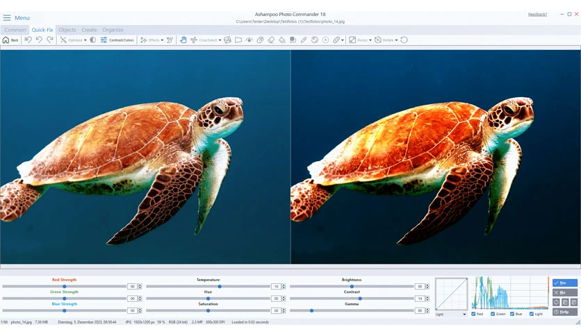Click the rotate-free circular arrow icon after Rotate
This screenshot has height=336, width=581.
(x=404, y=40)
